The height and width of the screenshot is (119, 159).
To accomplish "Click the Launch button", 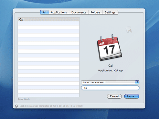I will [x=132, y=96].
